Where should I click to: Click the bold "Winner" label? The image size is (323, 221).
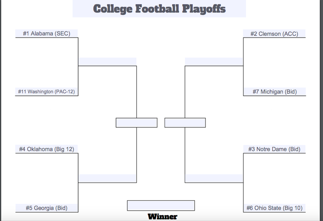pos(162,217)
